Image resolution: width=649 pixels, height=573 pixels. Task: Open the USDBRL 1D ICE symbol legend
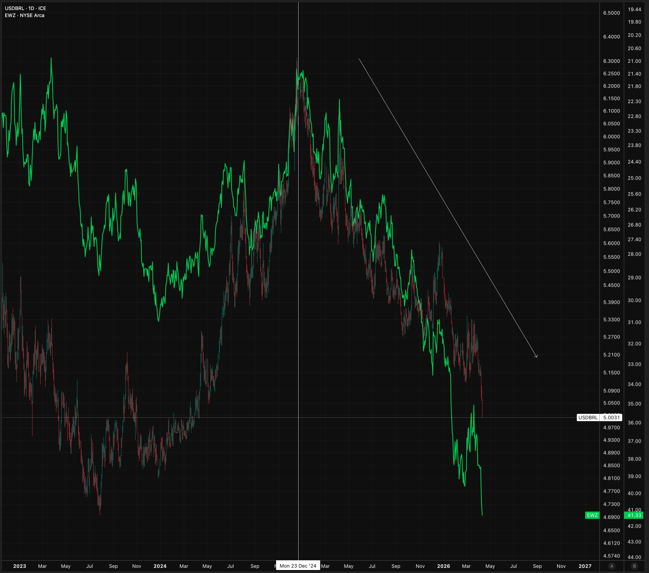[25, 8]
